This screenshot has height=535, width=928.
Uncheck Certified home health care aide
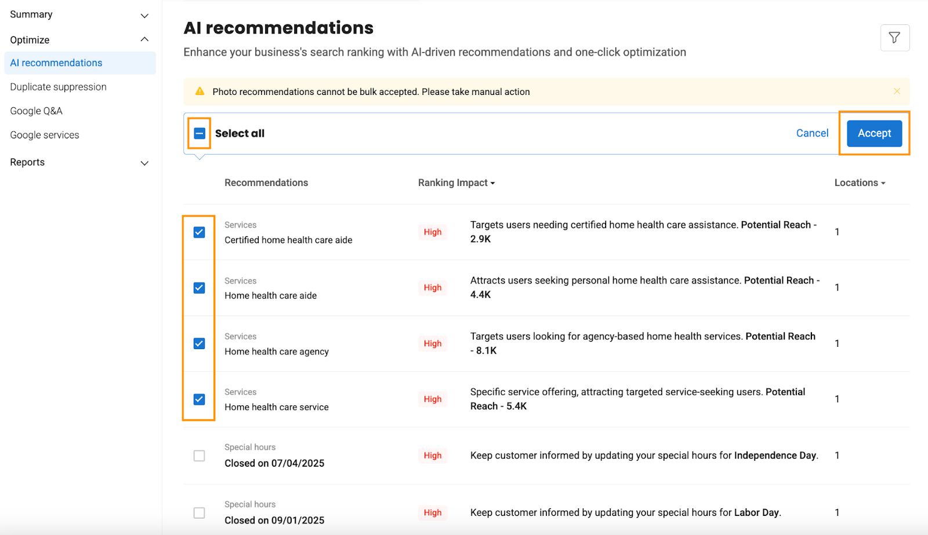pos(199,232)
